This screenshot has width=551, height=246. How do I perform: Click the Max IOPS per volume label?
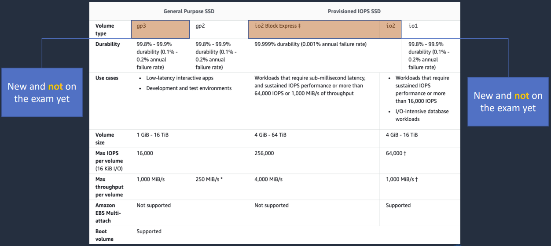109,161
